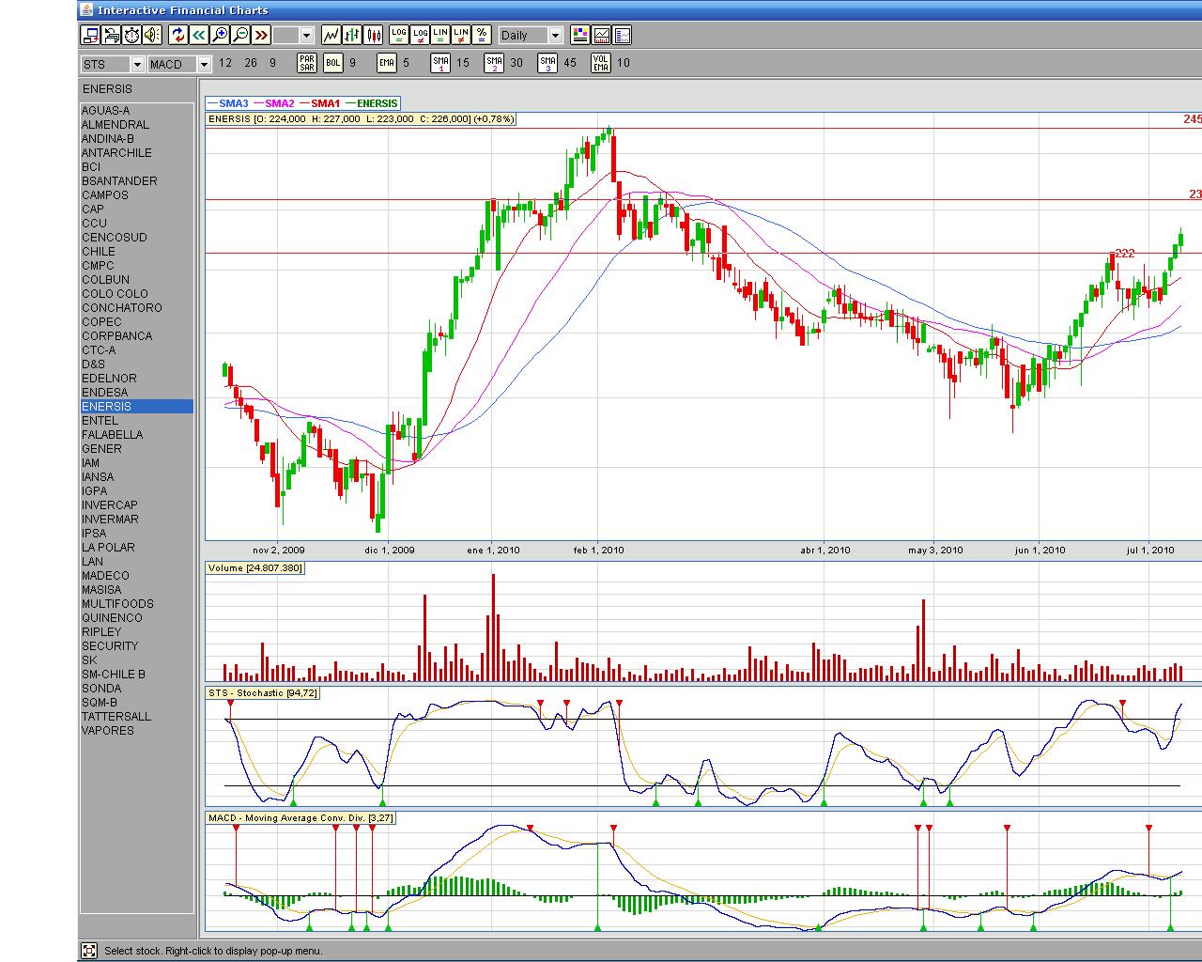
Task: Toggle the SMA 1 moving average
Action: pos(440,63)
